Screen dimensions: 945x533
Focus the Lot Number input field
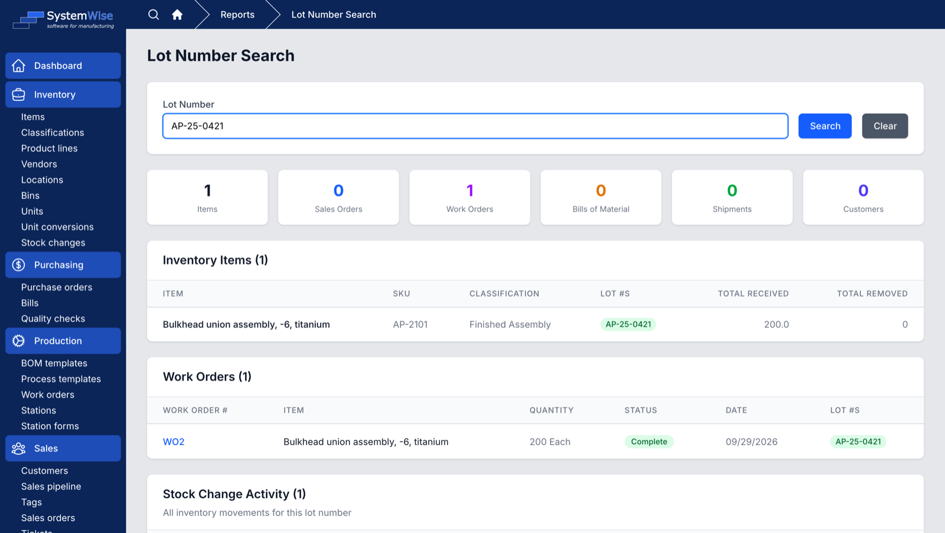475,126
